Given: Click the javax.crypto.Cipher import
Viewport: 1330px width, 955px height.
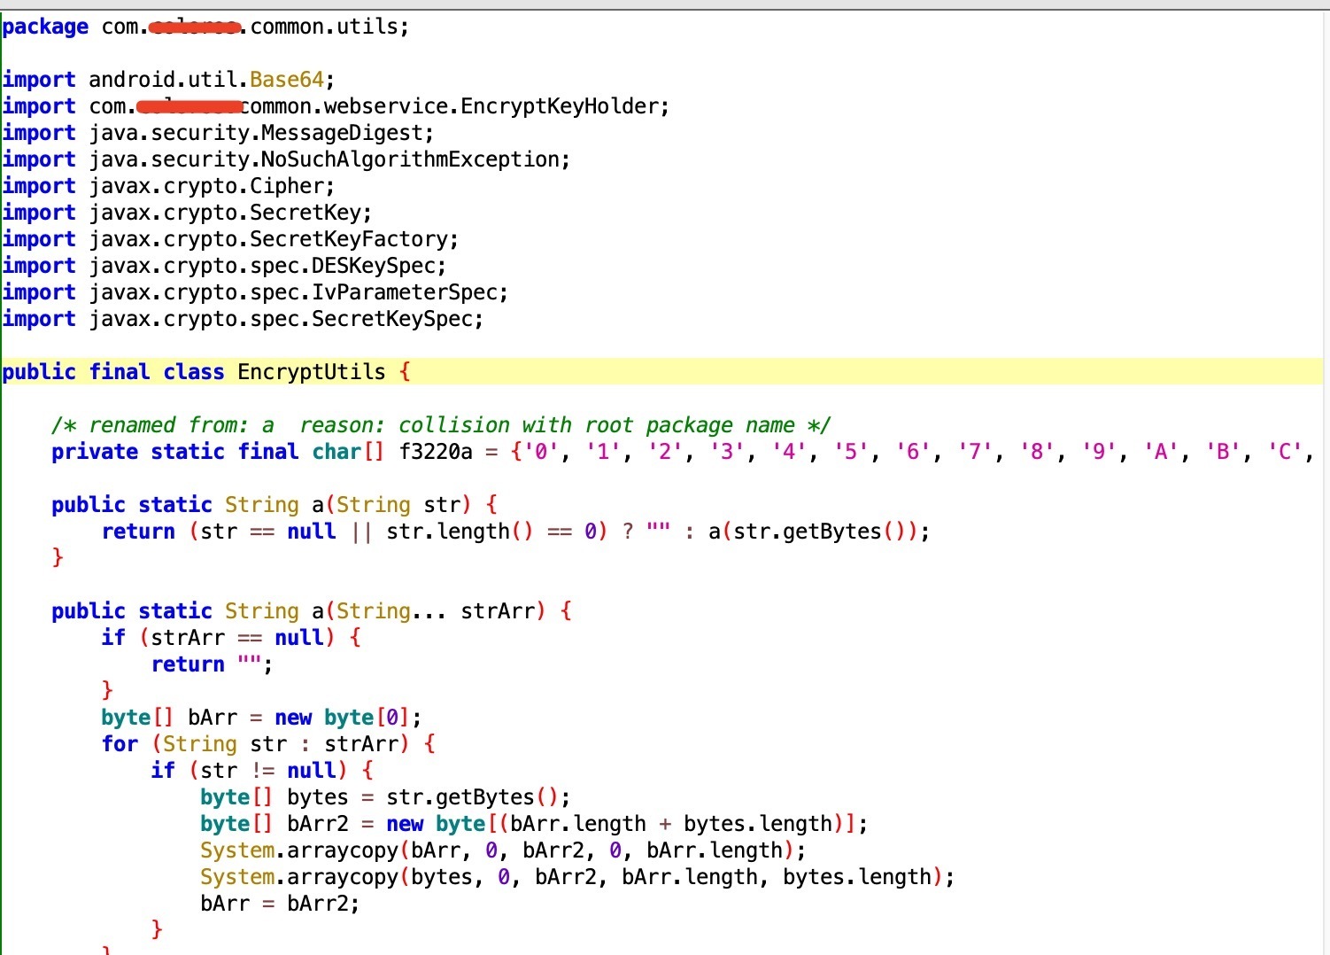Looking at the screenshot, I should click(x=211, y=186).
